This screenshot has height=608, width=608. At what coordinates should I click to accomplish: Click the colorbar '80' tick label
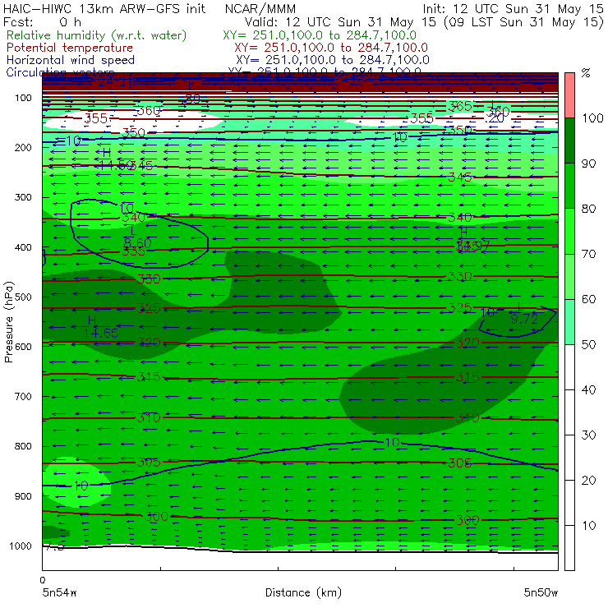(588, 209)
